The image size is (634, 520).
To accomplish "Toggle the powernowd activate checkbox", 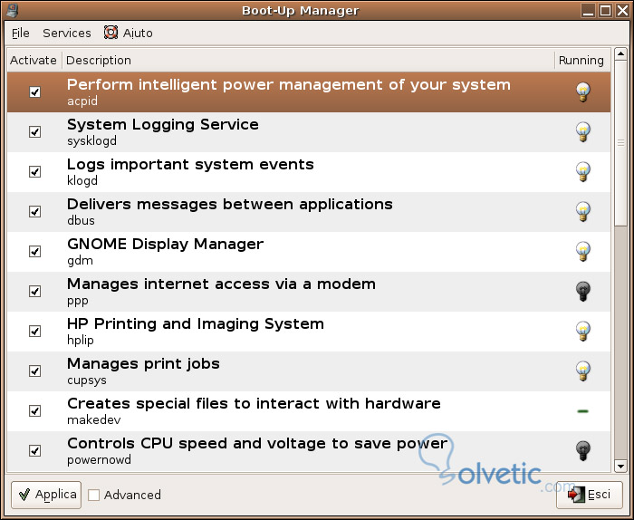I will tap(34, 451).
